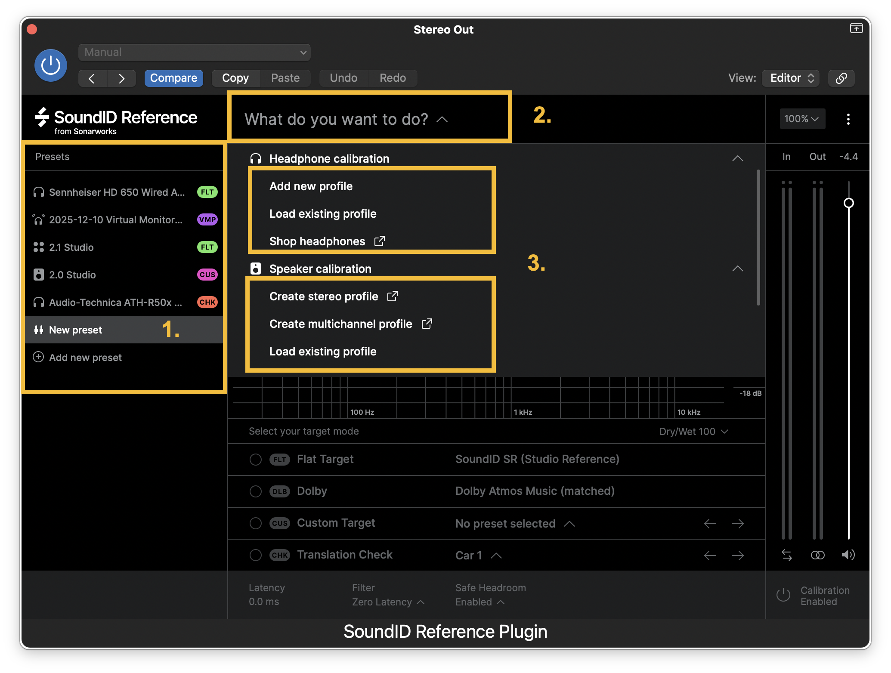Click the window expand icon in title bar

(x=856, y=28)
